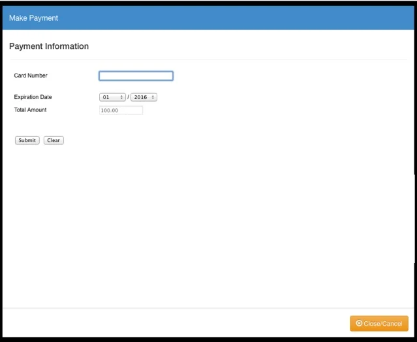Click the Close/Cancel button
Viewport: 417px width, 342px height.
coord(379,323)
